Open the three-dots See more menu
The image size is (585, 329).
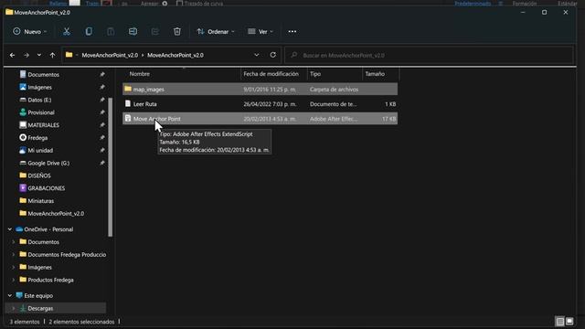(292, 32)
